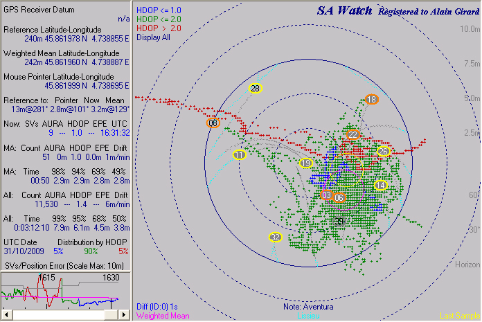
Task: Click the All time value 0:03:12:10
Action: (x=32, y=228)
